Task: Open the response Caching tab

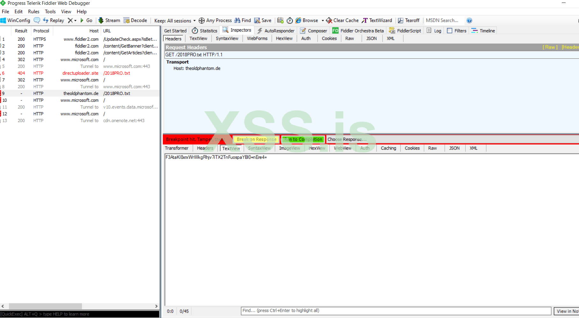Action: (388, 148)
